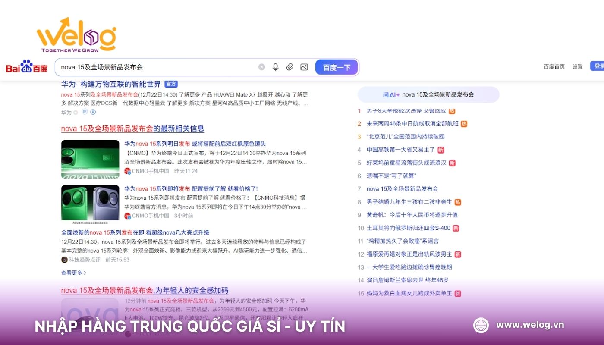This screenshot has width=604, height=345.
Task: Click the Baidu logo
Action: point(27,67)
